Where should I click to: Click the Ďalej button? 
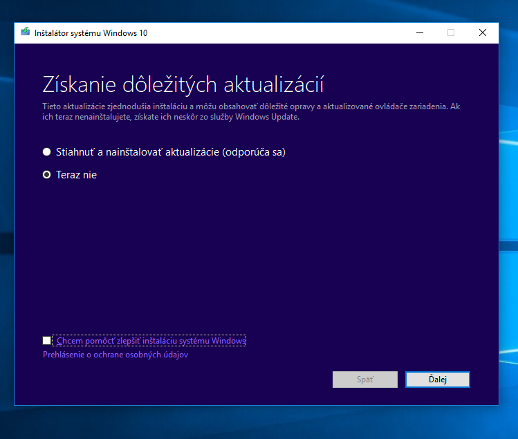click(x=437, y=380)
